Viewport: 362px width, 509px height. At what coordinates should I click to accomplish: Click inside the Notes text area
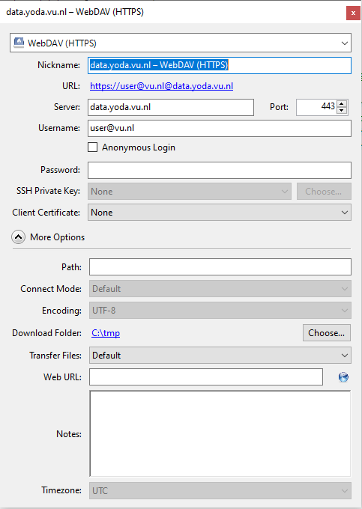[x=220, y=433]
